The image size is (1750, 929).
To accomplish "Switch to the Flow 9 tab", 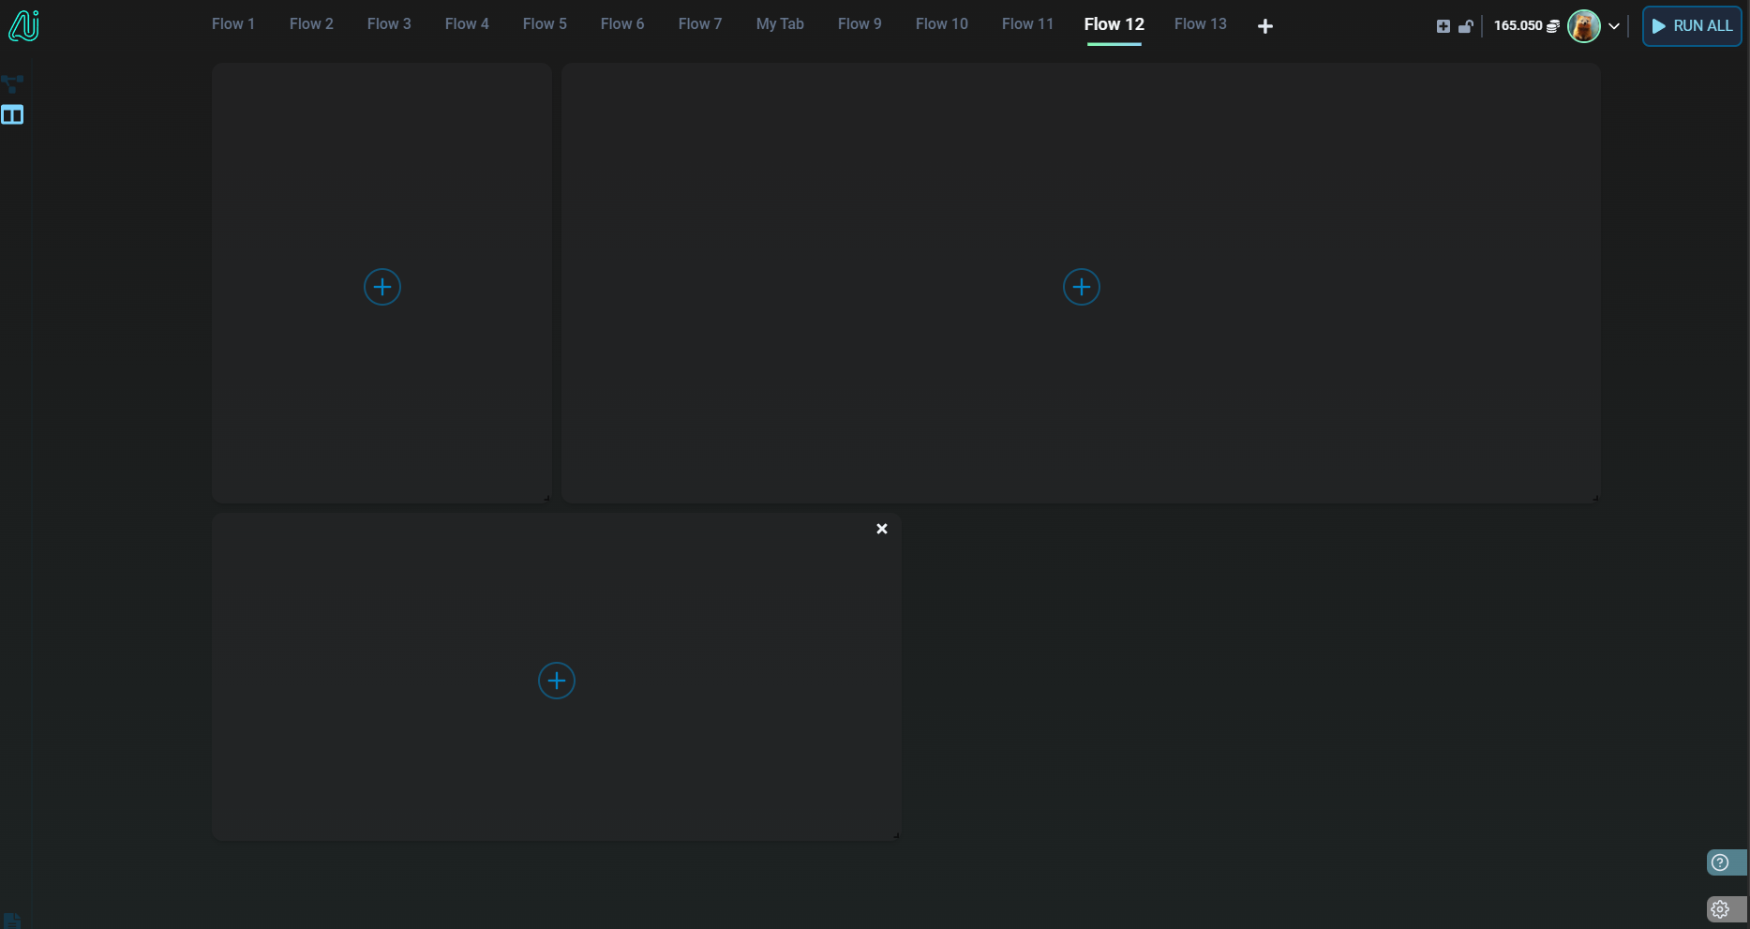I will tap(860, 24).
